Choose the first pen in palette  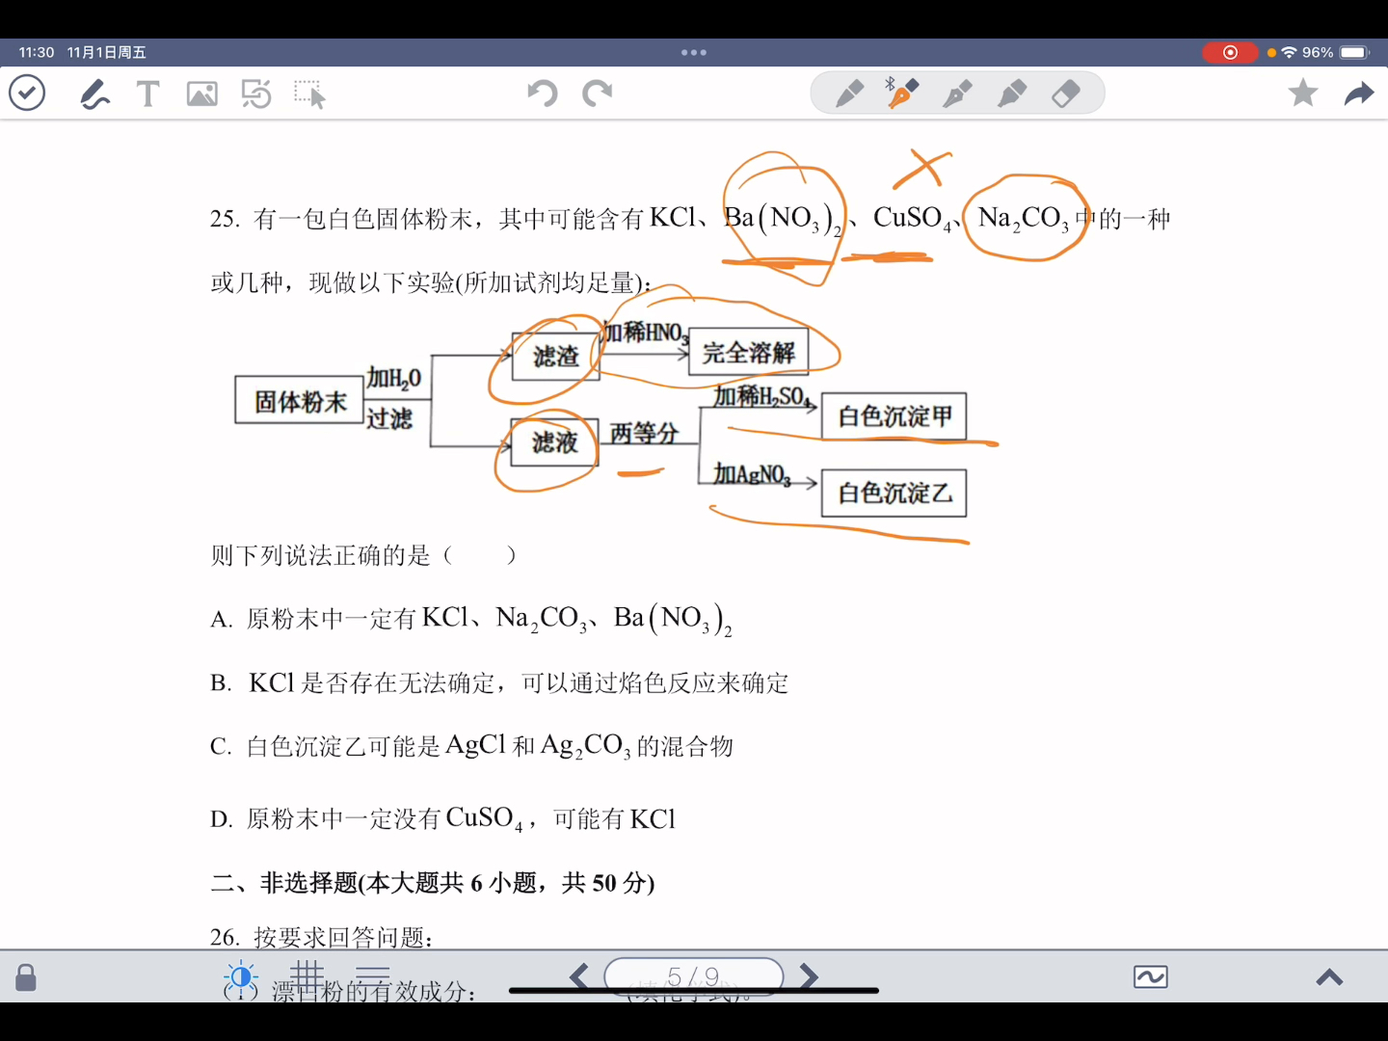click(849, 93)
